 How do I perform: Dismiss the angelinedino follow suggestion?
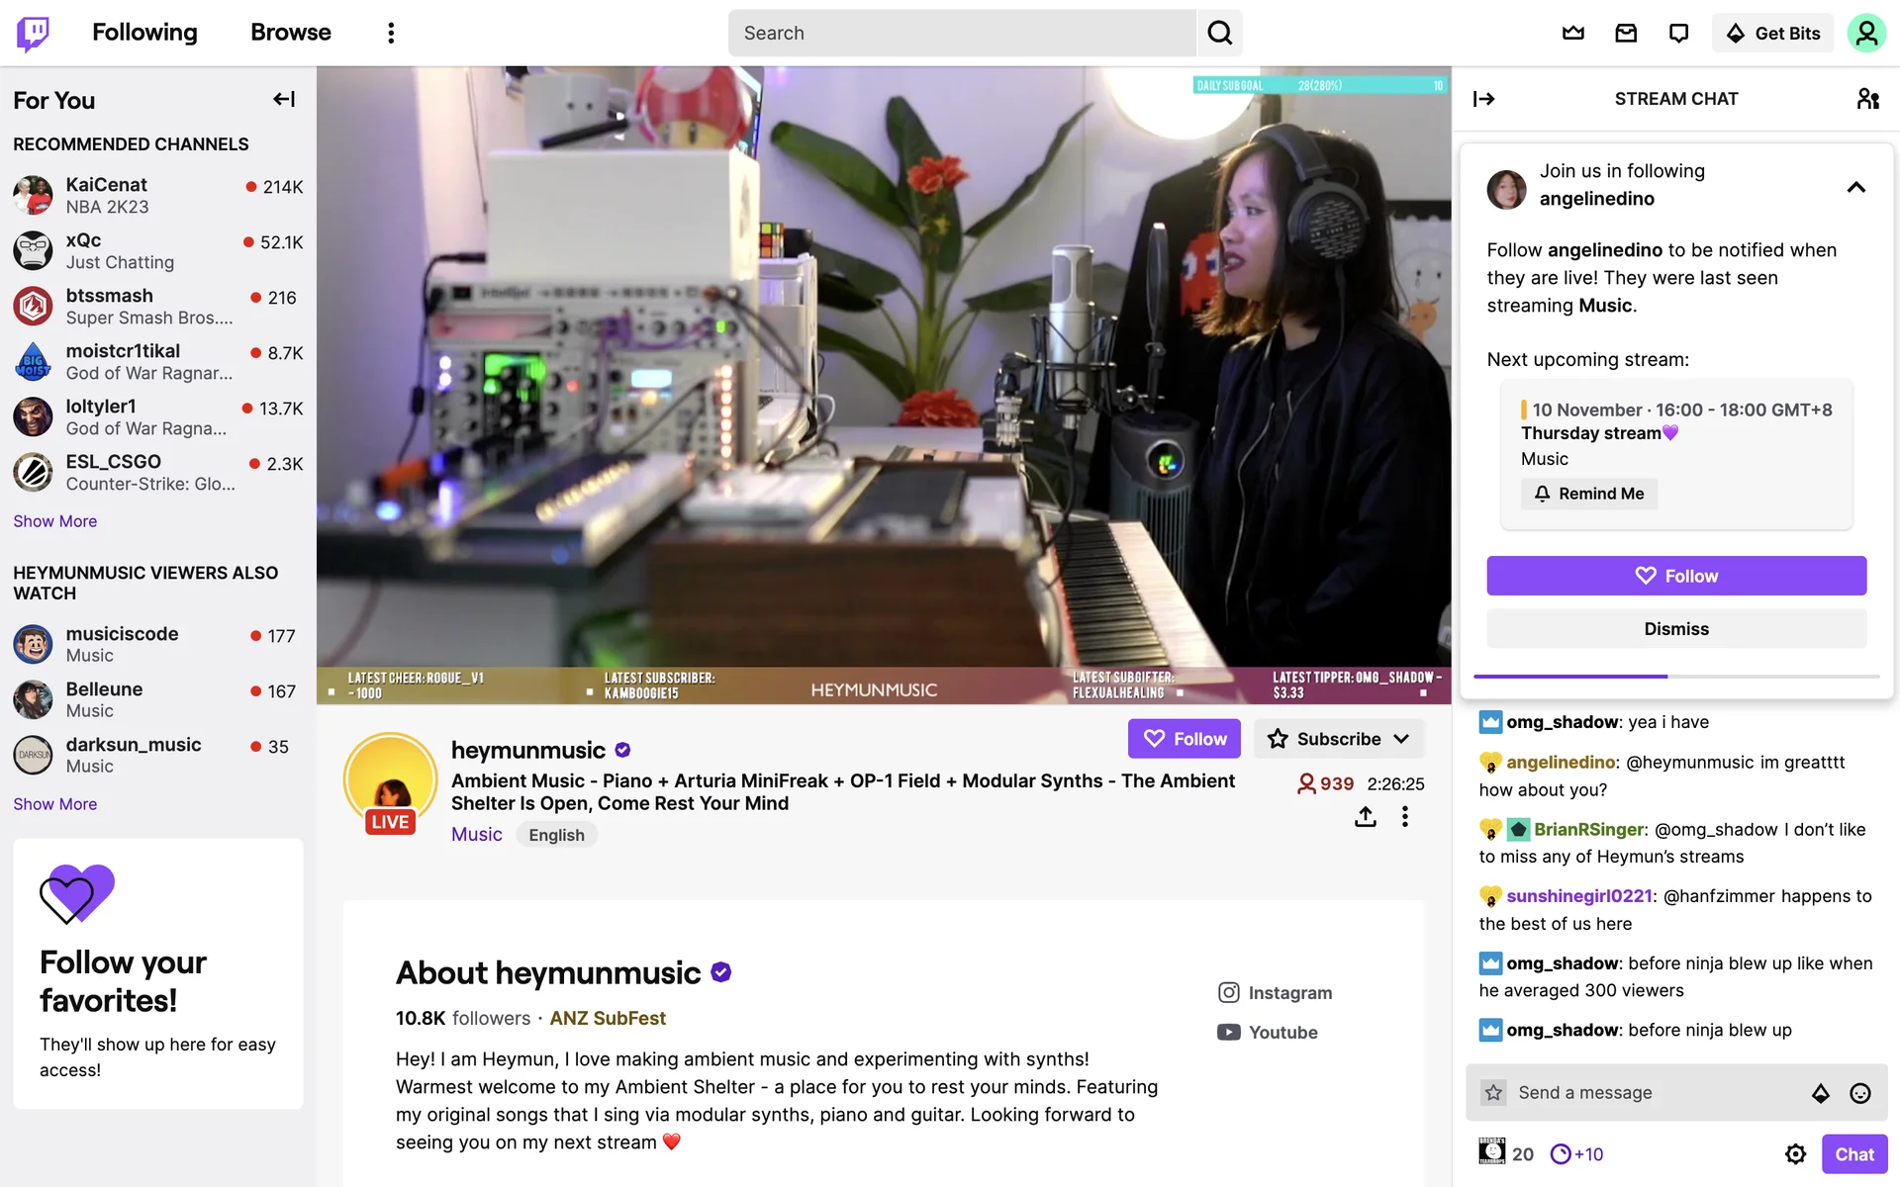click(1676, 629)
